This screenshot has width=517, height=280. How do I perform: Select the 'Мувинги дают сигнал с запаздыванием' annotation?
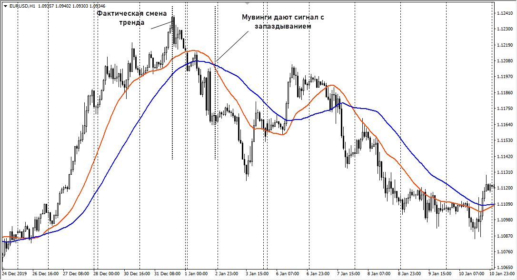coord(283,22)
